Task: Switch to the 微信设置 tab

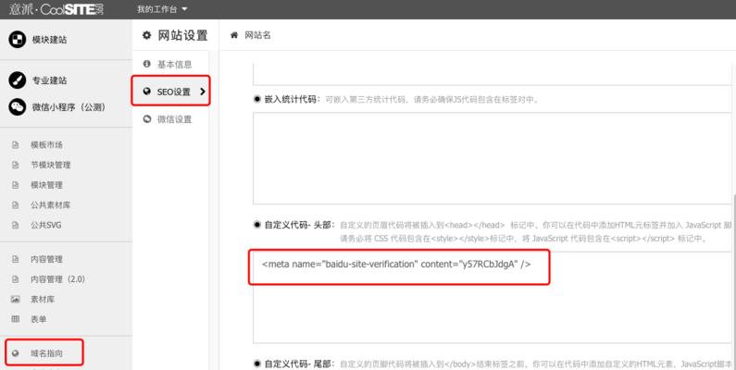Action: click(x=174, y=119)
